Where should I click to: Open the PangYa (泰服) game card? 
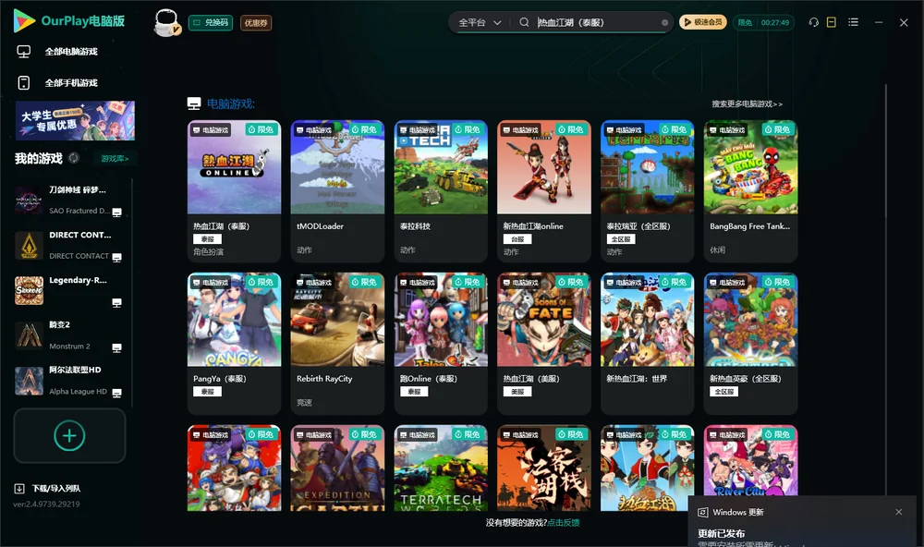click(x=234, y=344)
